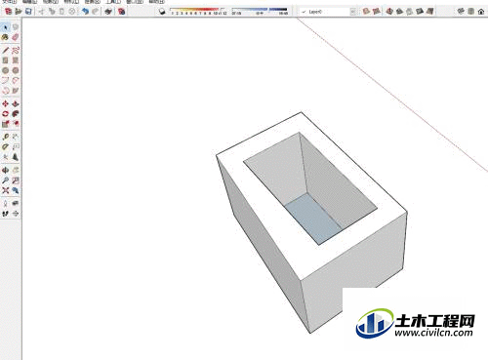Open an existing model file
The height and width of the screenshot is (360, 488).
coord(19,12)
